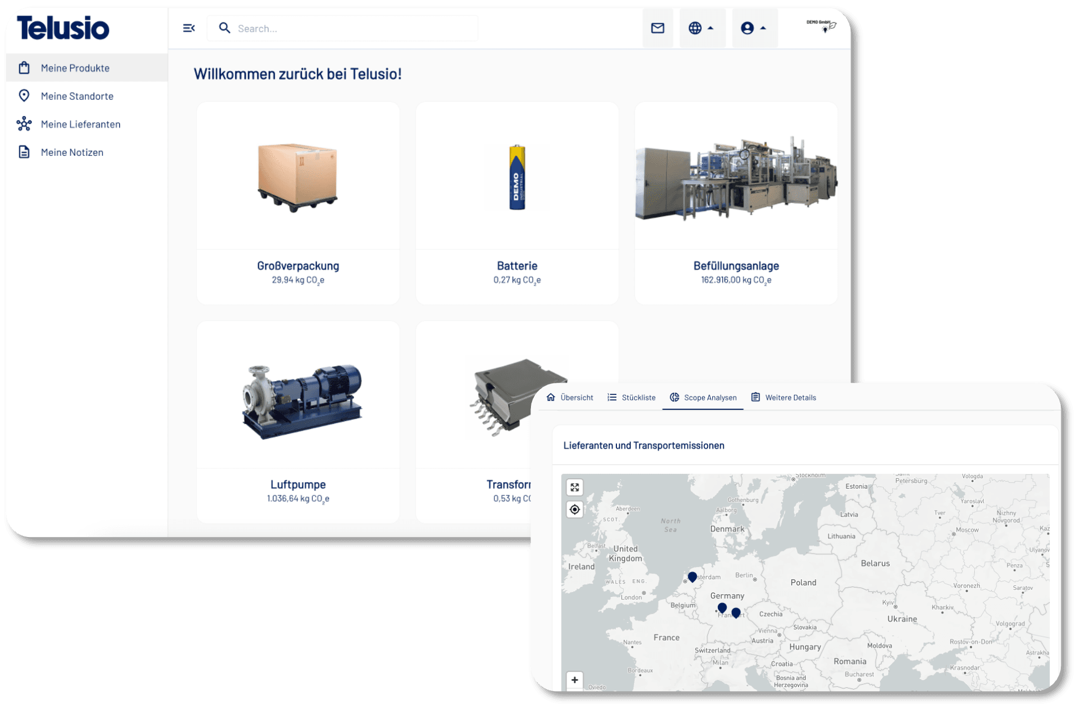Zoom in the map with the plus button

coord(575,680)
